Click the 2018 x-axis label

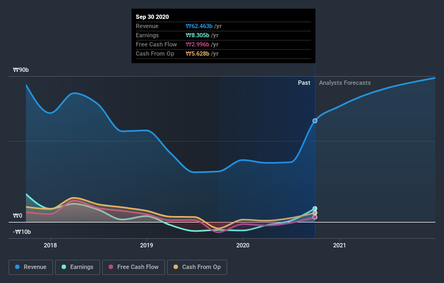point(50,245)
